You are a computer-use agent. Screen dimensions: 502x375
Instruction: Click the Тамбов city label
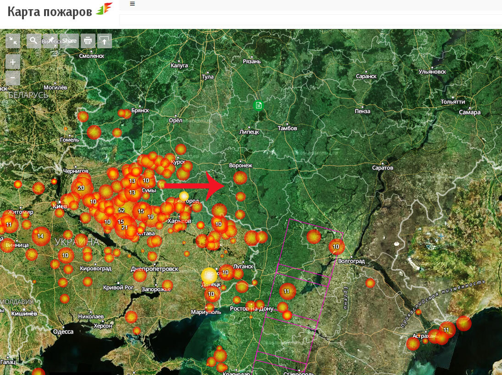287,128
